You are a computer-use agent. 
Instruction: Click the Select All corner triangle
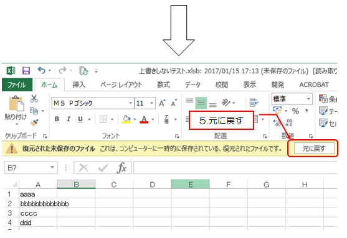[x=14, y=184]
